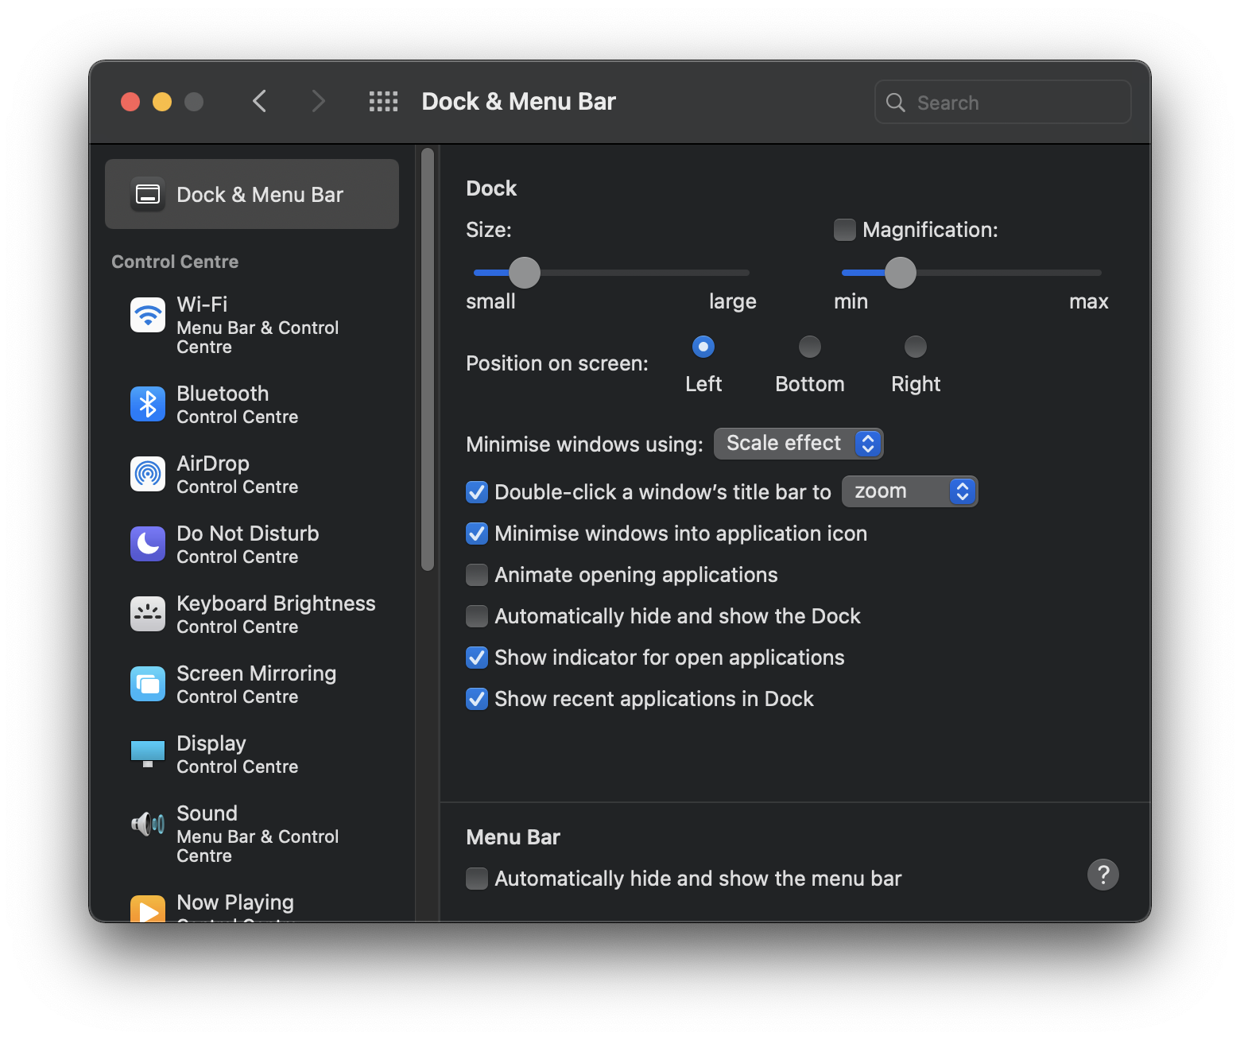Click the min label under Magnification slider
The width and height of the screenshot is (1240, 1040).
[x=851, y=301]
